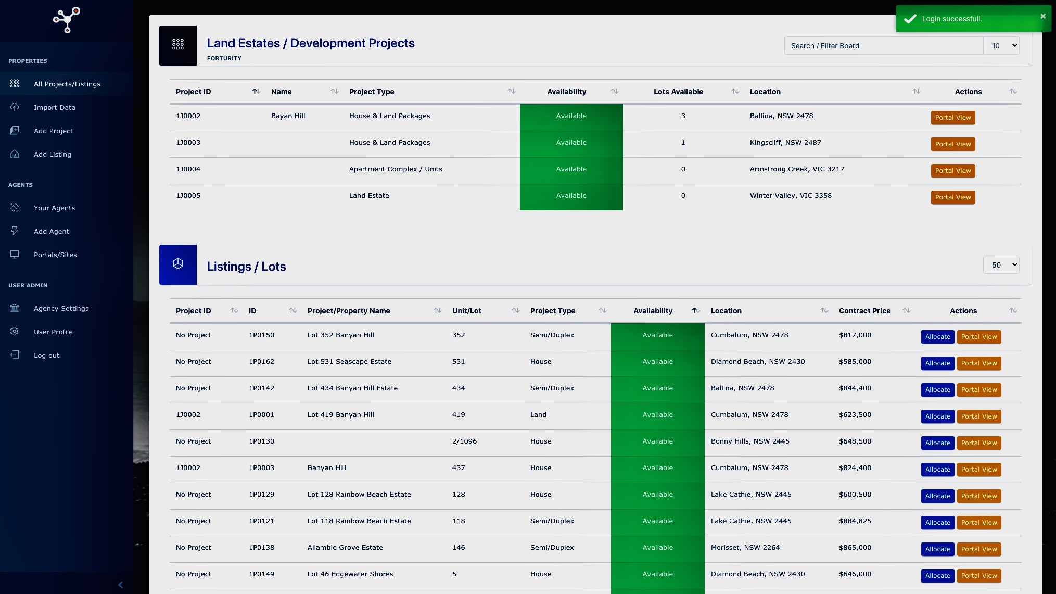1056x594 pixels.
Task: Click the Agency Settings bank icon
Action: click(x=15, y=308)
